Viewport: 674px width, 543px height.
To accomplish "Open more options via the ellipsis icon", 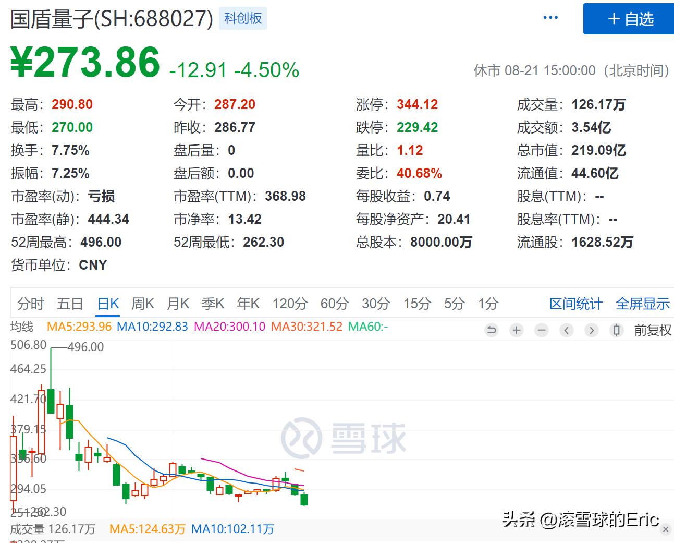I will point(550,17).
